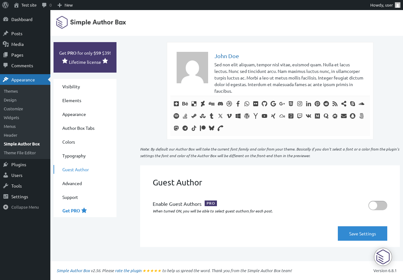This screenshot has width=403, height=280.
Task: Select the Guest Author tab
Action: pos(85,169)
